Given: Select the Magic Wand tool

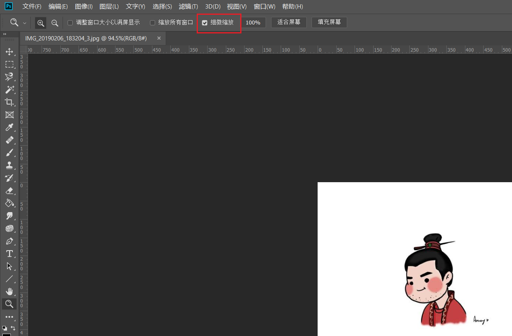Looking at the screenshot, I should pos(9,89).
